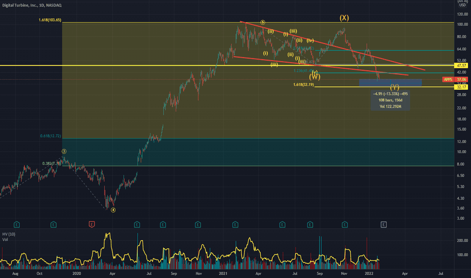Click the yellow 32.17 price label
471x278 pixels.
pyautogui.click(x=461, y=87)
